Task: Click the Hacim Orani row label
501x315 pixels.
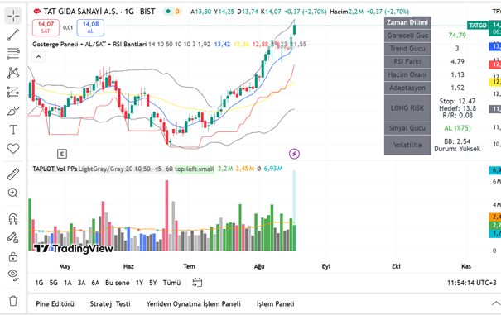Action: pyautogui.click(x=407, y=74)
